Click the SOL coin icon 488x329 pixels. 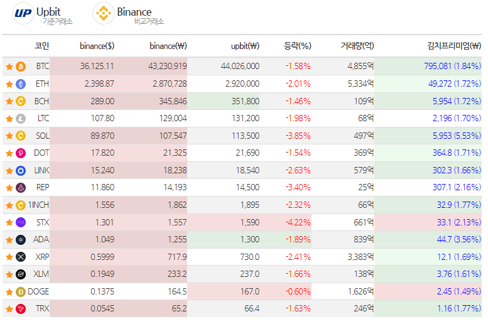pyautogui.click(x=21, y=136)
